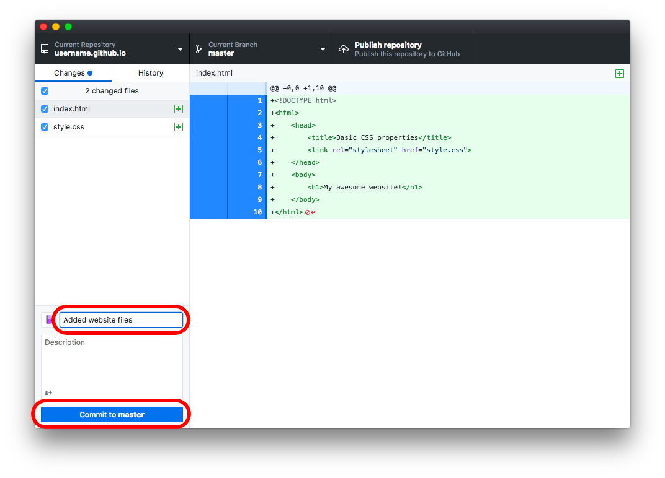
Task: Click the green plus icon above the diff view
Action: (x=619, y=73)
